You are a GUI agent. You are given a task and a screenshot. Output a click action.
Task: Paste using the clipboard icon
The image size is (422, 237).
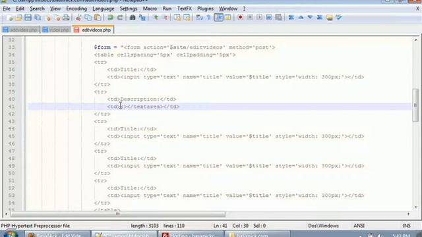[x=98, y=18]
